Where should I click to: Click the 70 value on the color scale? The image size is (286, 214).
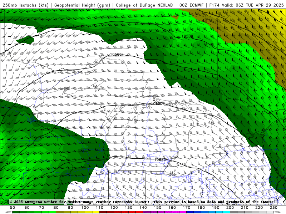tap(41, 208)
